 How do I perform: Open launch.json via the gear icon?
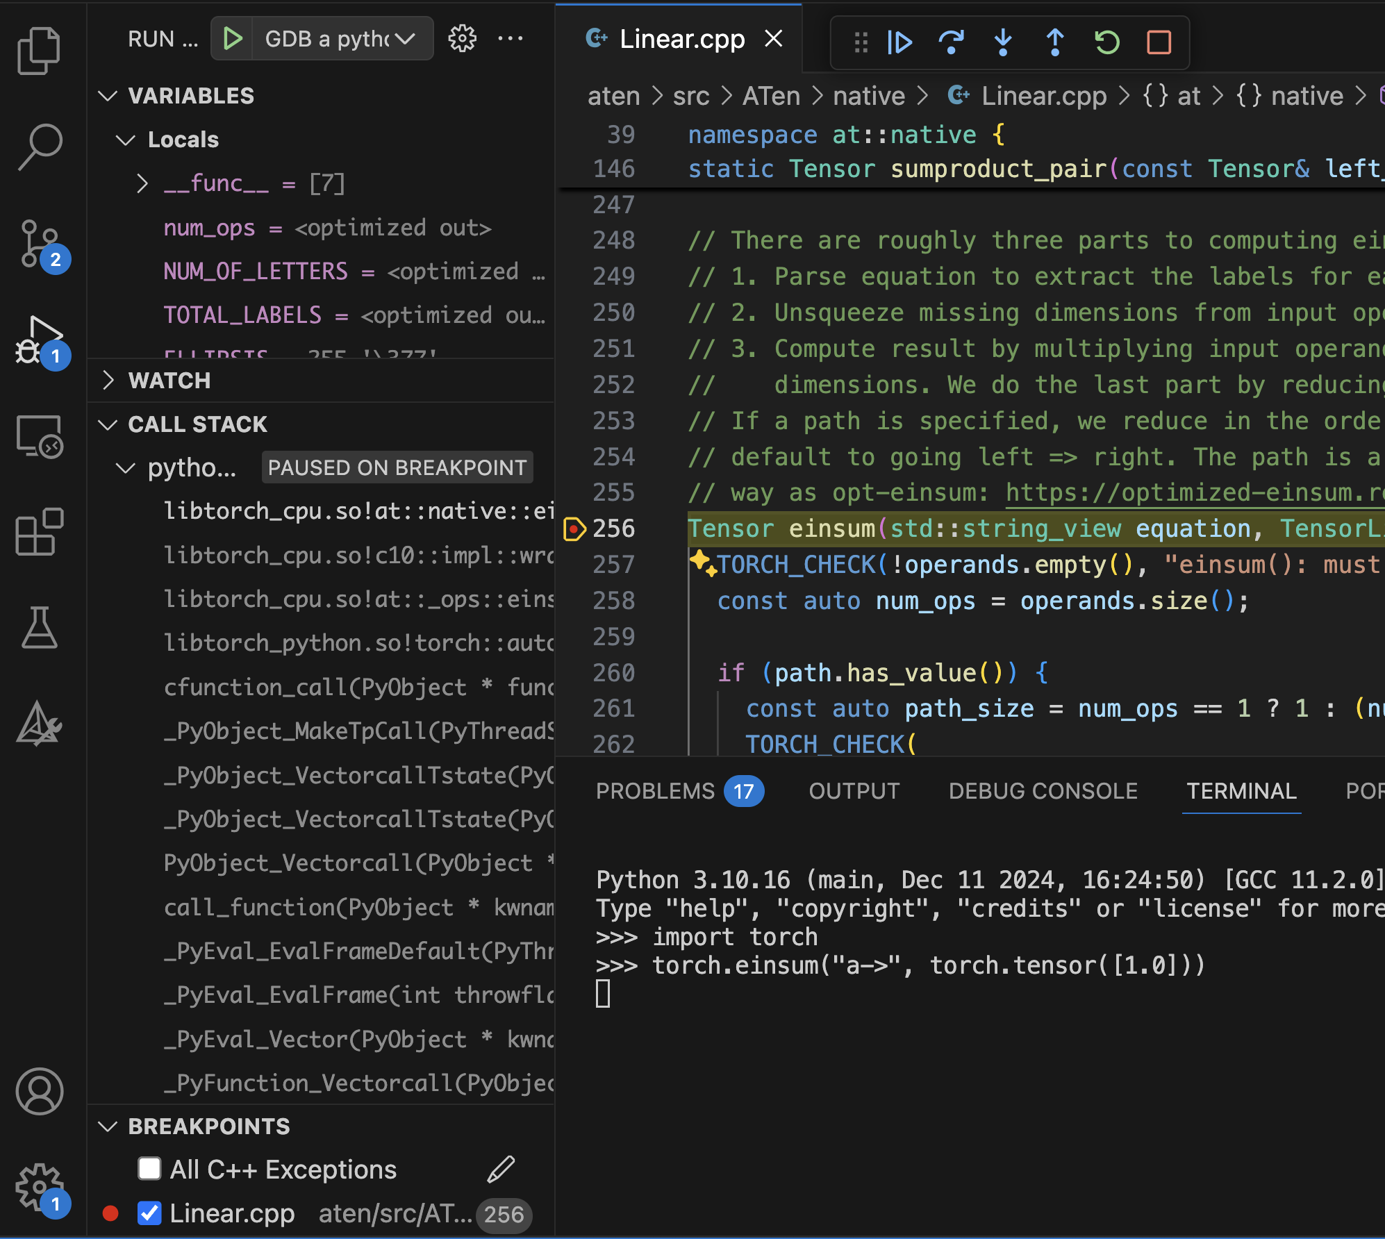point(462,39)
